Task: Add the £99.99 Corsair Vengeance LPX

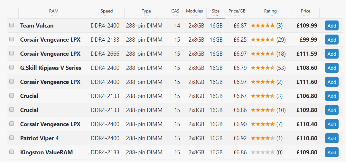Action: coord(332,40)
